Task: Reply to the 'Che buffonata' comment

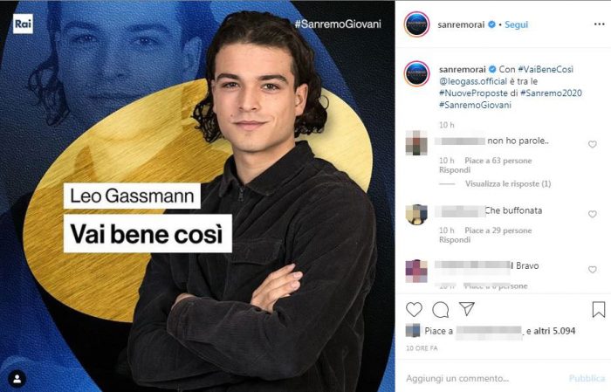Action: point(455,240)
